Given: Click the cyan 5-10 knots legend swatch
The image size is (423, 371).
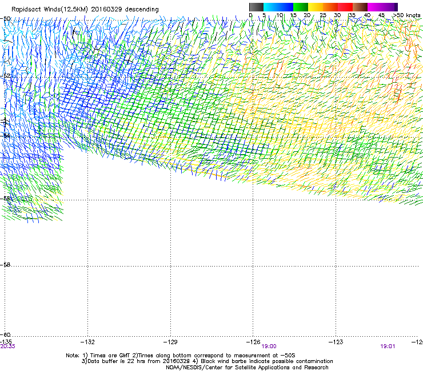Looking at the screenshot, I should (x=270, y=7).
